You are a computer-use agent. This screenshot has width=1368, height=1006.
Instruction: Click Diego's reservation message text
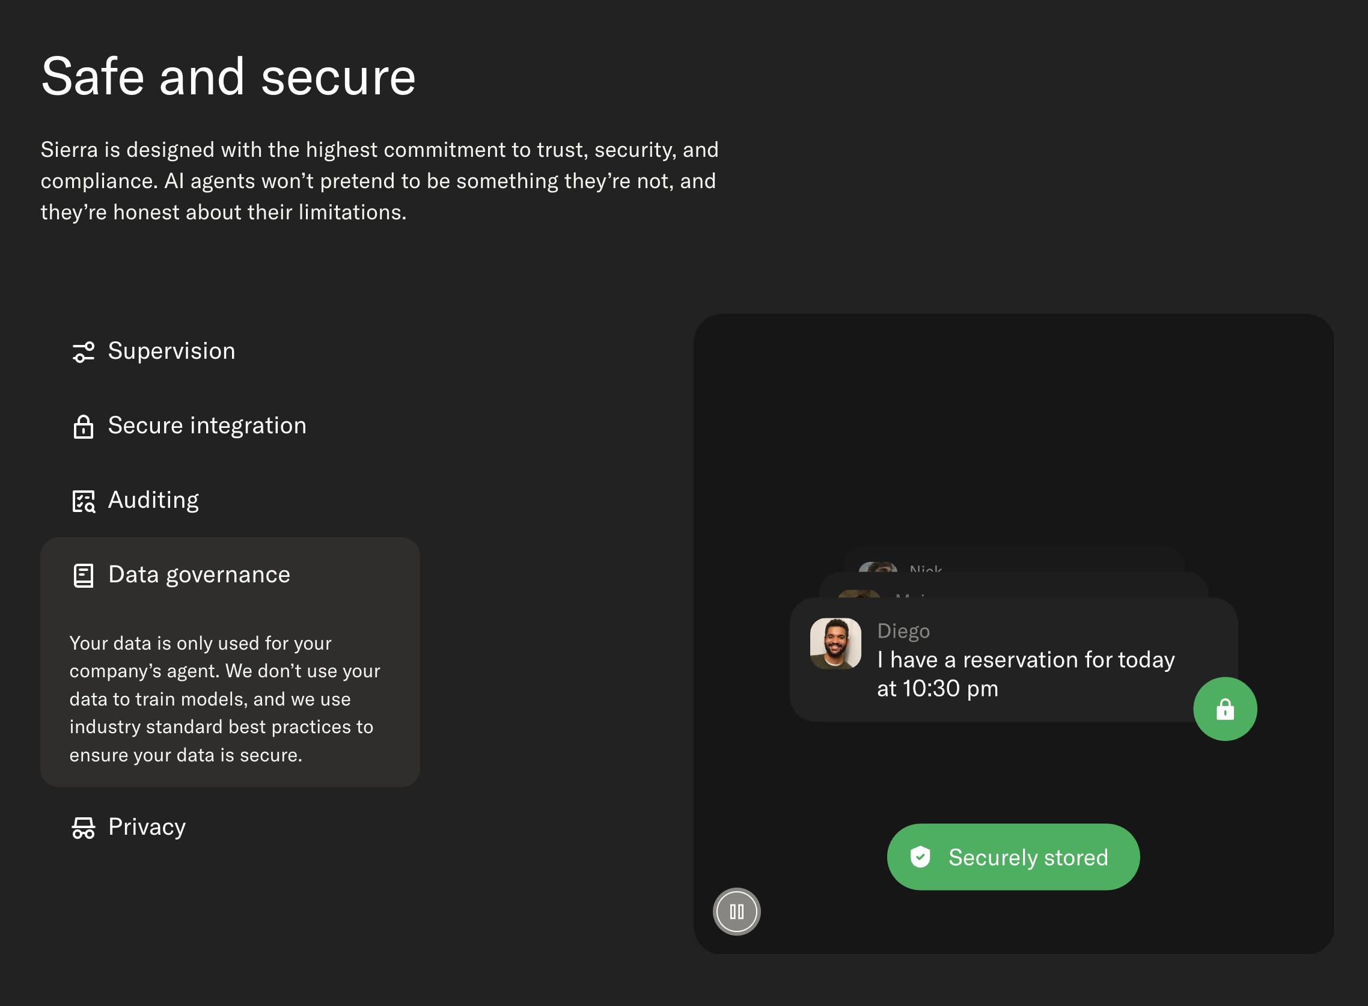[1025, 674]
